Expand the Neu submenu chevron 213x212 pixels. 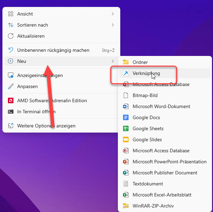coord(113,61)
